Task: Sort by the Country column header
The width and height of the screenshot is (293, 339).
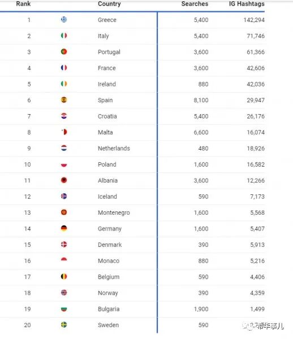Action: (109, 4)
